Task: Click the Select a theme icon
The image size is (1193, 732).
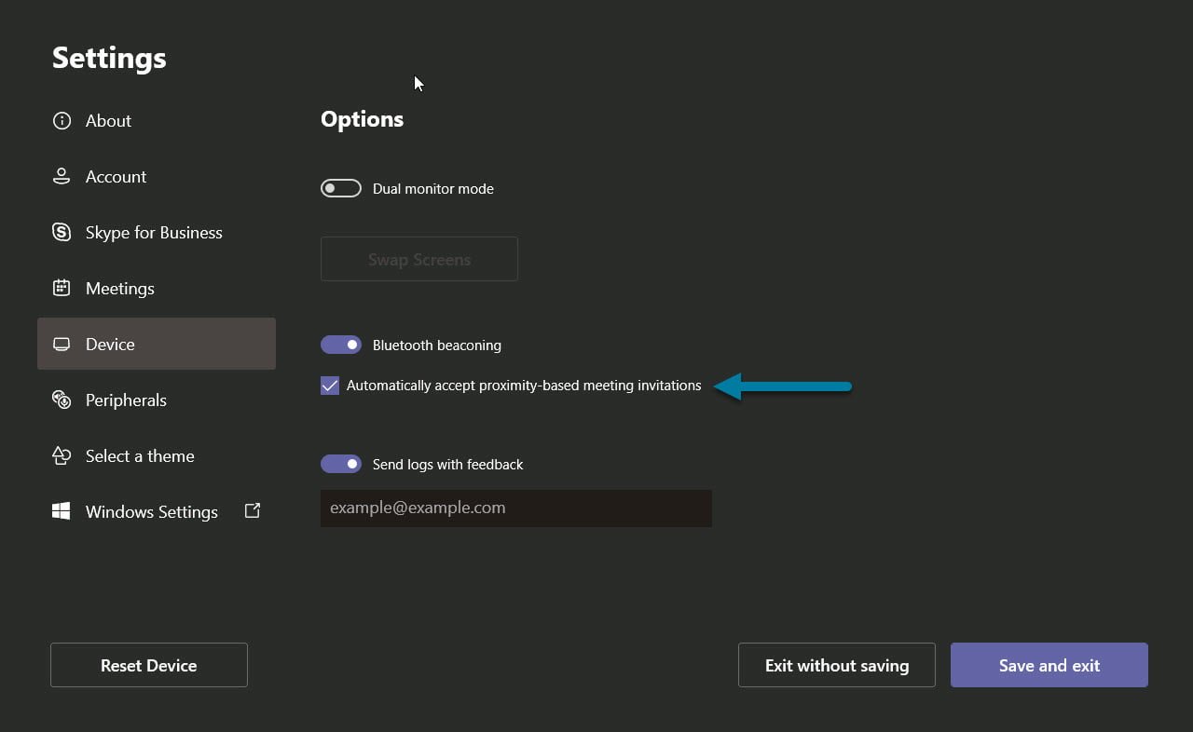Action: [62, 455]
